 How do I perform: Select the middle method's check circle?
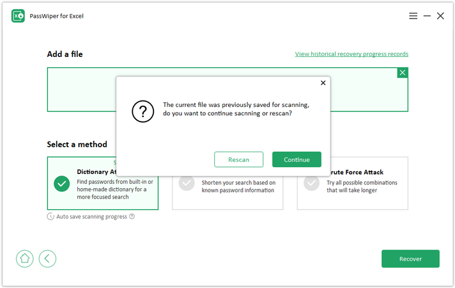coord(187,184)
